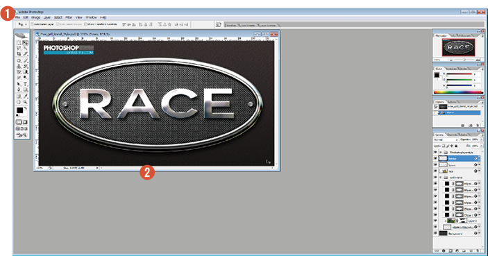Select the Hand tool
The width and height of the screenshot is (488, 256).
(18, 101)
